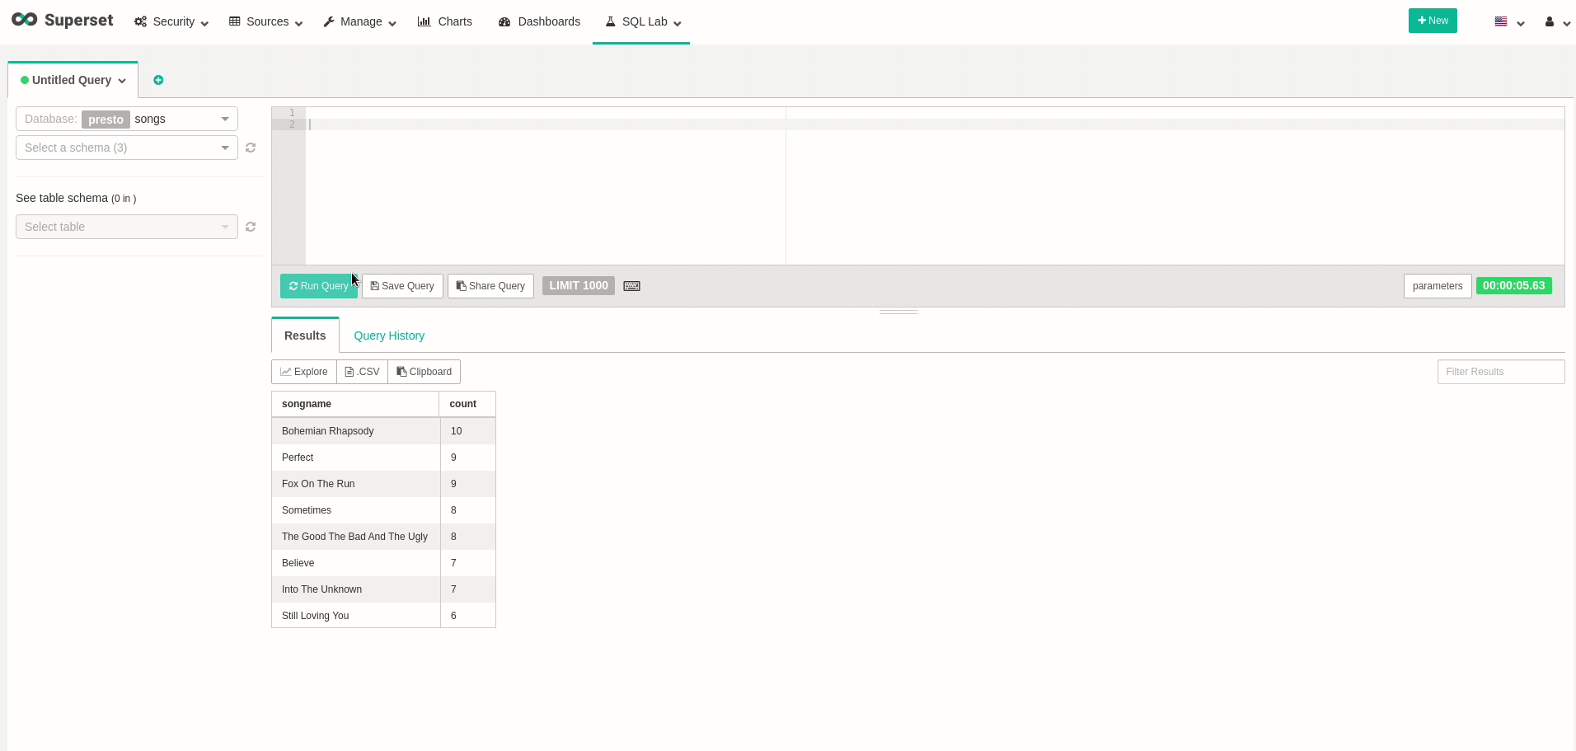Refresh the table list

pyautogui.click(x=251, y=227)
